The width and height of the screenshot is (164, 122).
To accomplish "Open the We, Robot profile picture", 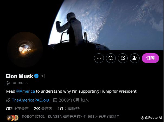I will [x=25, y=49].
